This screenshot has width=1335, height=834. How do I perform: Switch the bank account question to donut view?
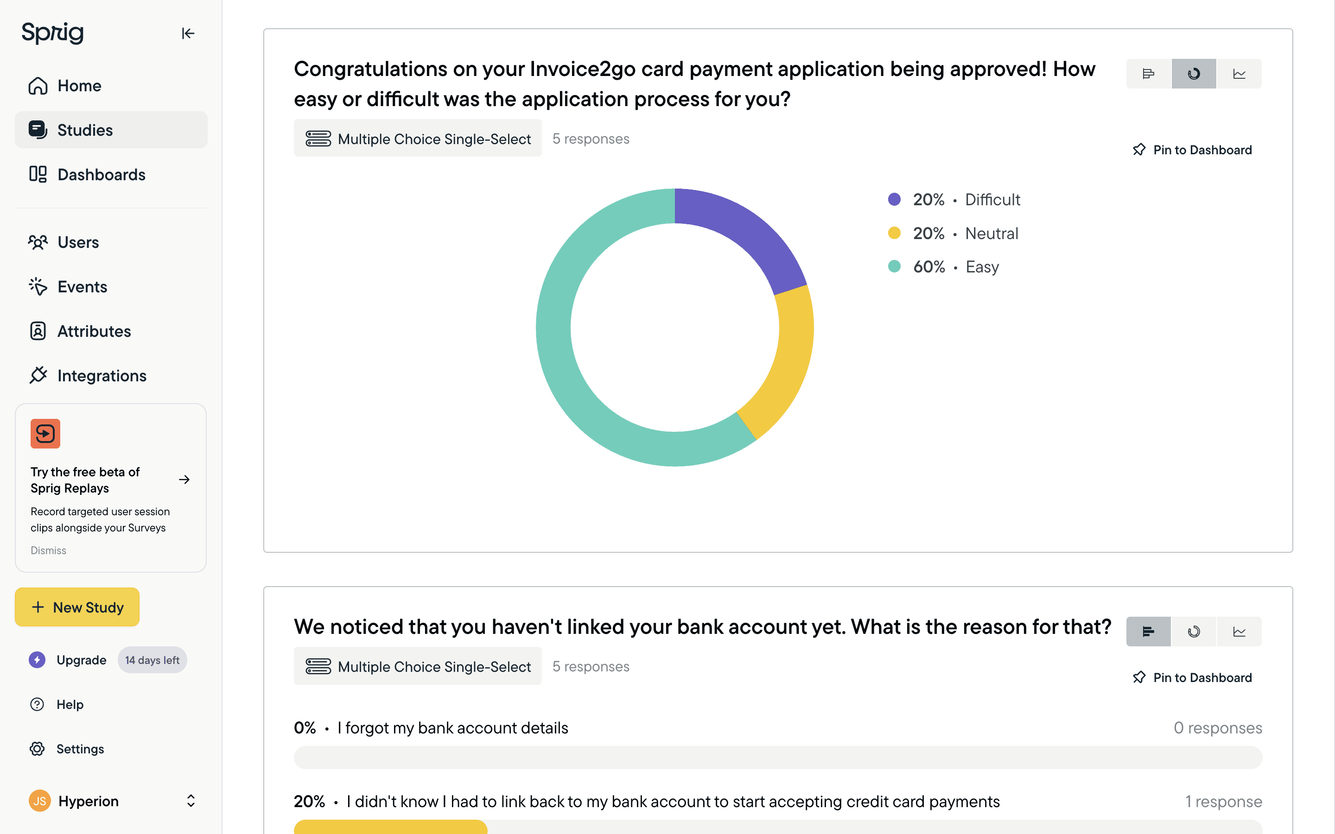[1194, 632]
